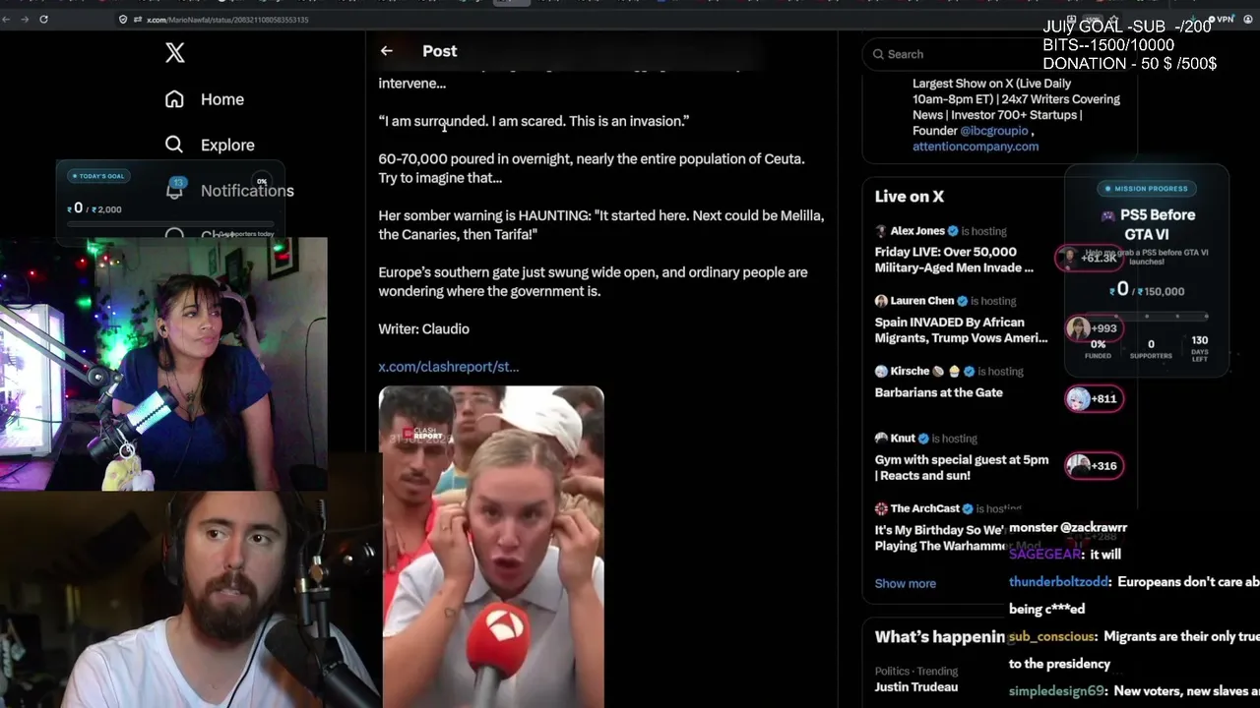Click Lauren Chen's small avatar in Live on X
The height and width of the screenshot is (708, 1260).
coord(881,301)
